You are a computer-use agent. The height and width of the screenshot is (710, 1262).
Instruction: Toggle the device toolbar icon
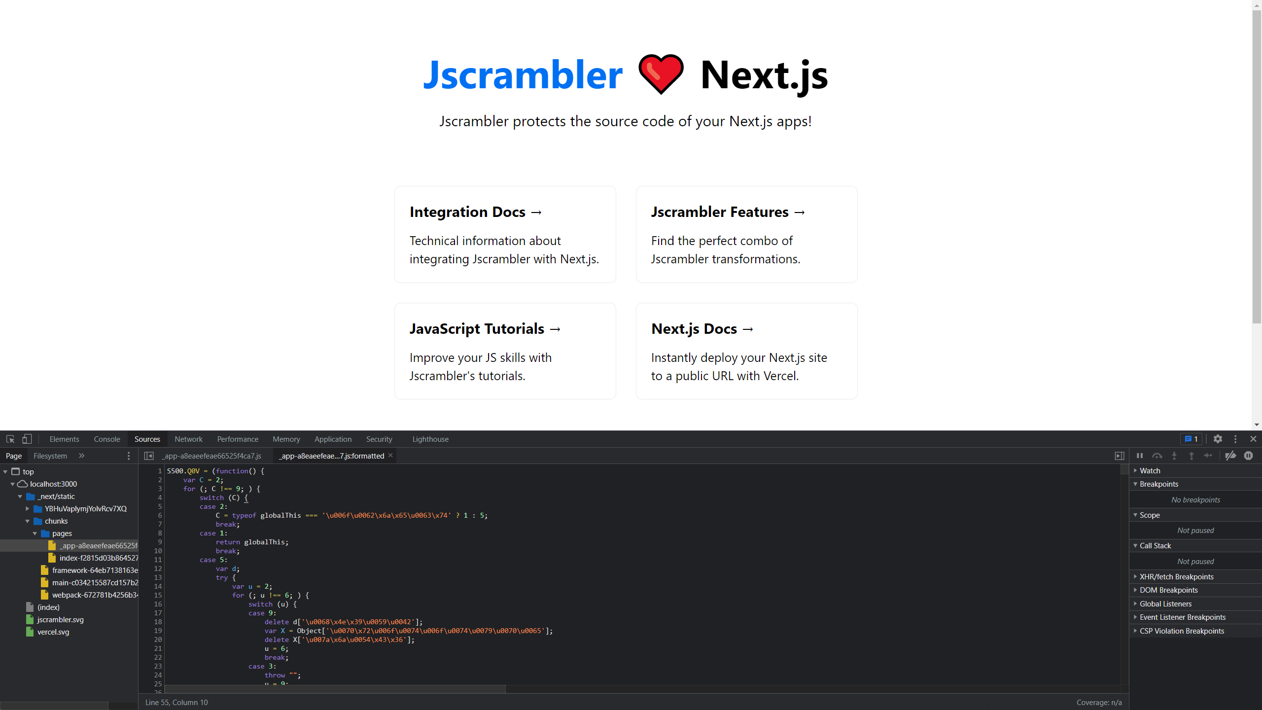pyautogui.click(x=27, y=439)
